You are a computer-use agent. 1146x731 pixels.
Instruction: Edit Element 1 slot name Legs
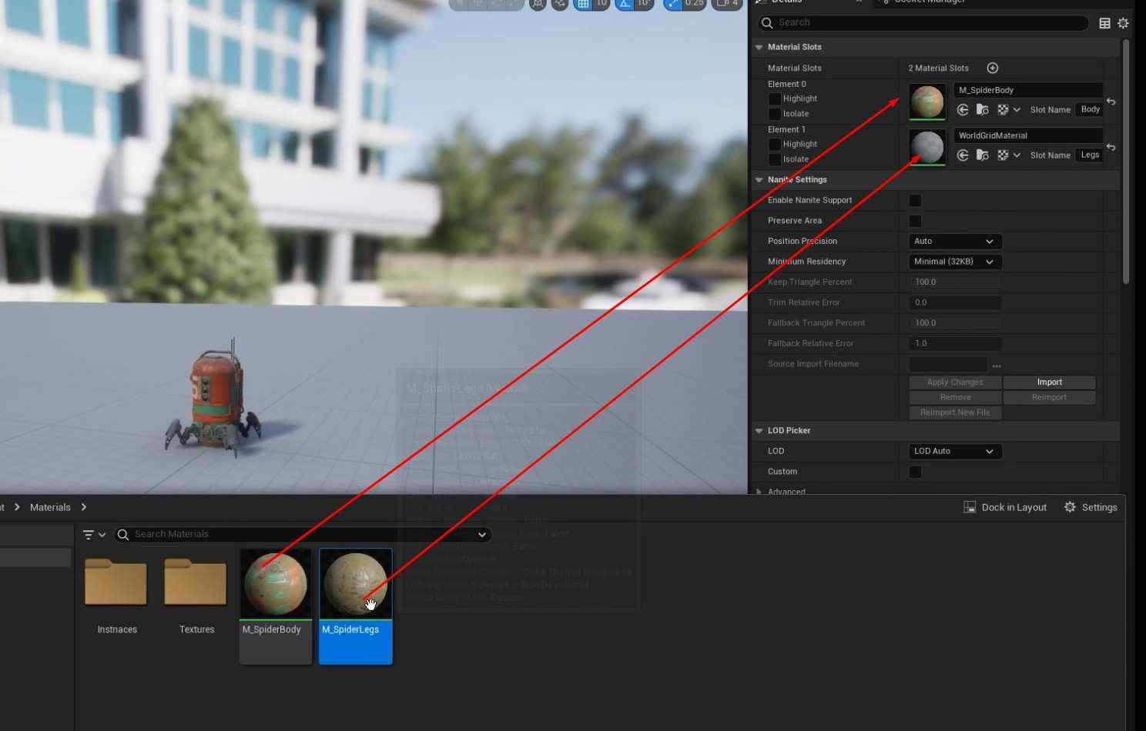pos(1090,155)
